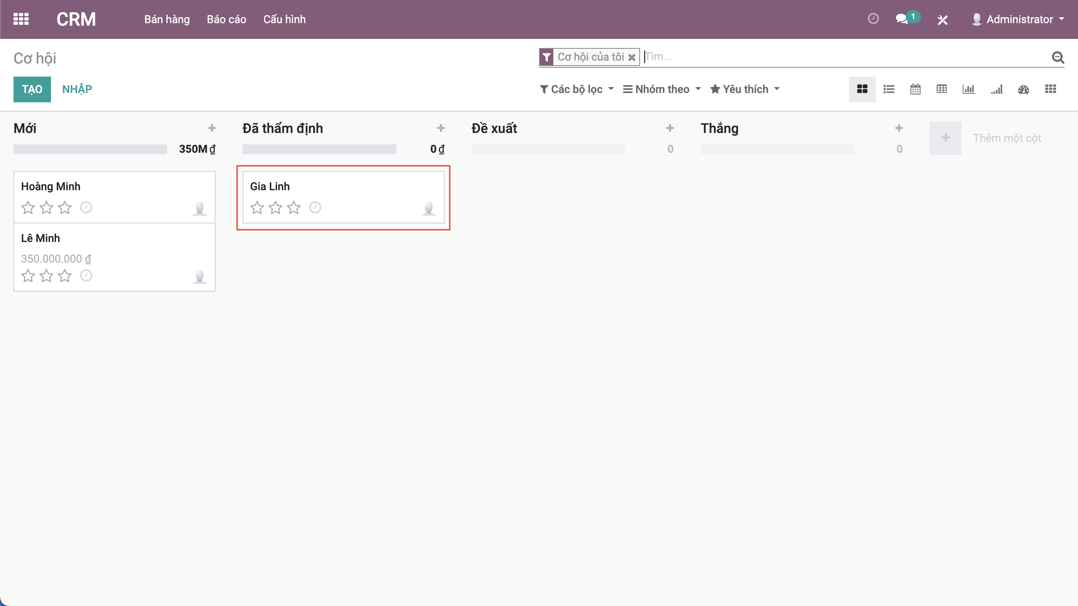
Task: Open the Cấu hình menu
Action: coord(284,19)
